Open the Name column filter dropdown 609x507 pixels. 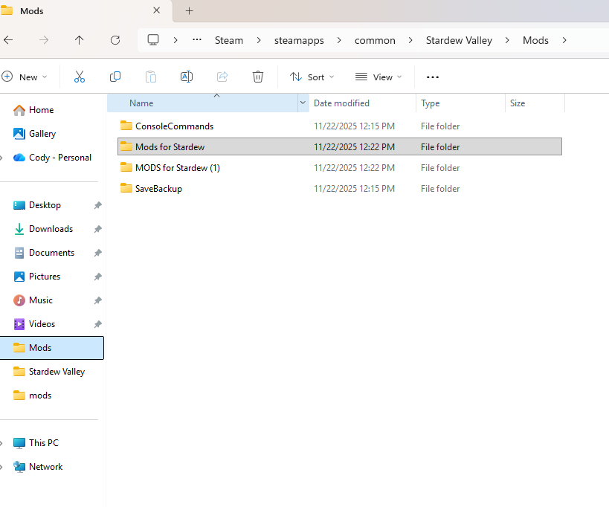point(303,103)
